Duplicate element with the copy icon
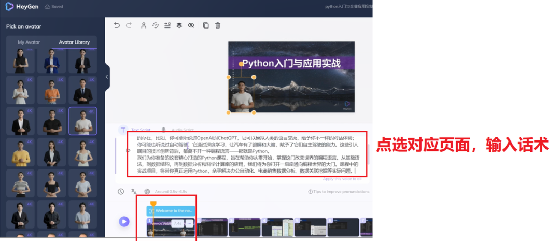This screenshot has width=560, height=241. tap(206, 25)
